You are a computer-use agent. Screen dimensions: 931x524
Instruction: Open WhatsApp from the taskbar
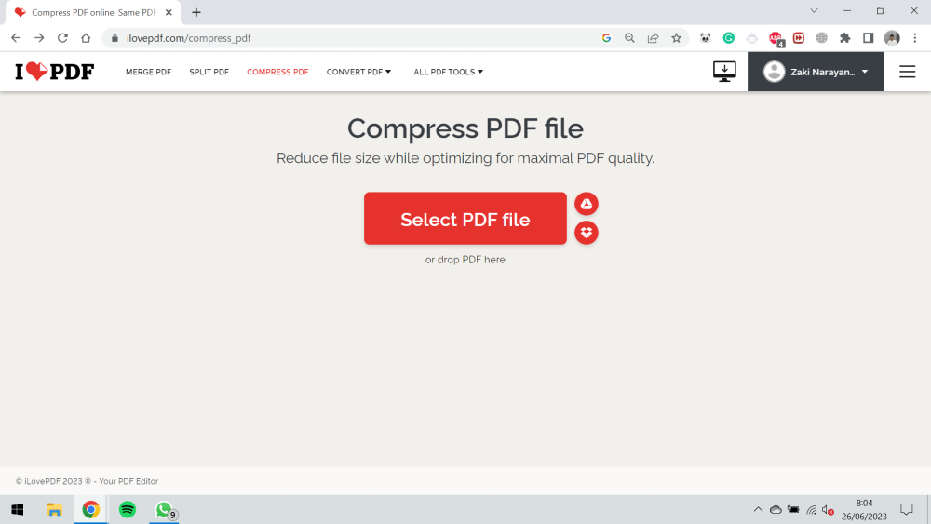[x=165, y=510]
